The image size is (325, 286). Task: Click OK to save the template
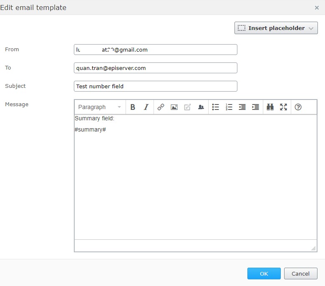click(264, 274)
